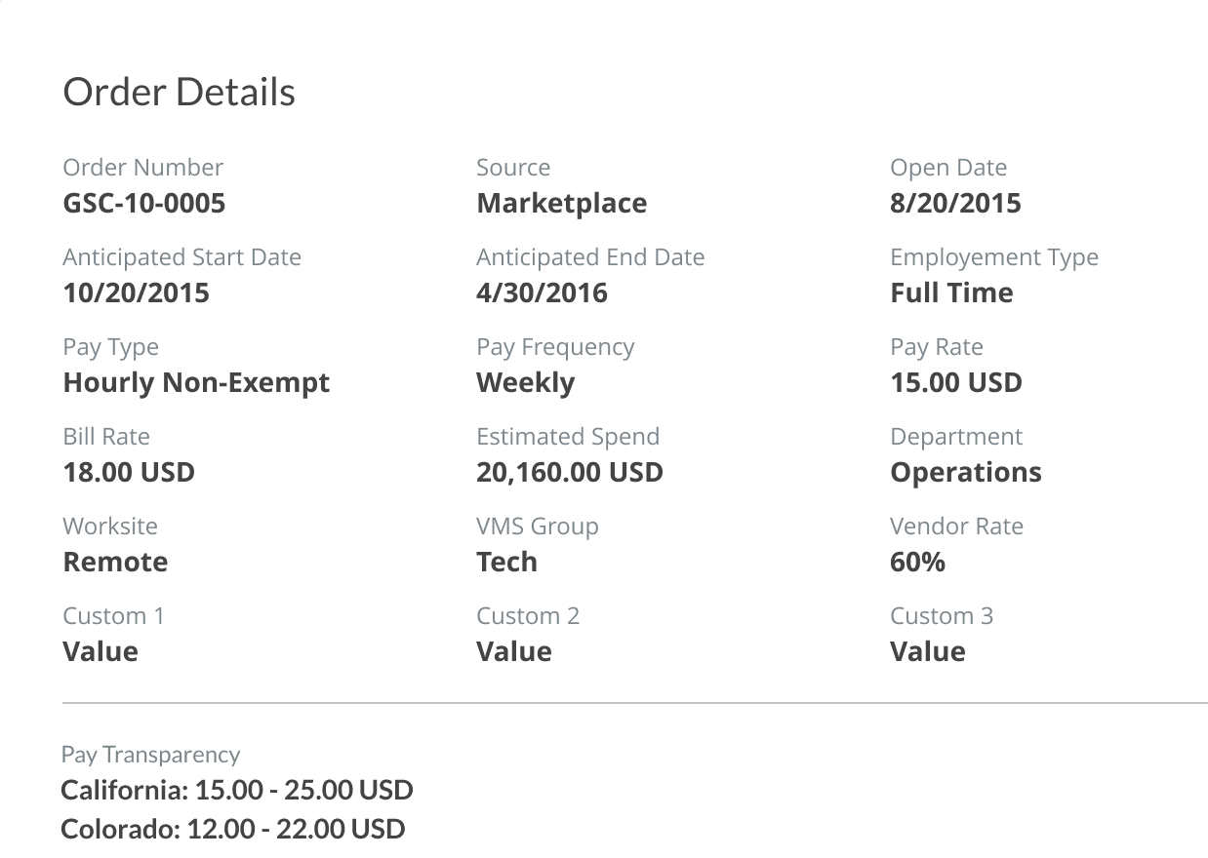The width and height of the screenshot is (1208, 858).
Task: Select the California pay range line
Action: click(237, 790)
